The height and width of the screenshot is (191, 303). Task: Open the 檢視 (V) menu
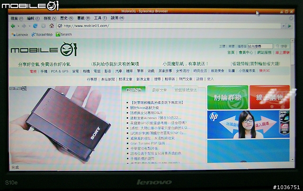(50, 18)
